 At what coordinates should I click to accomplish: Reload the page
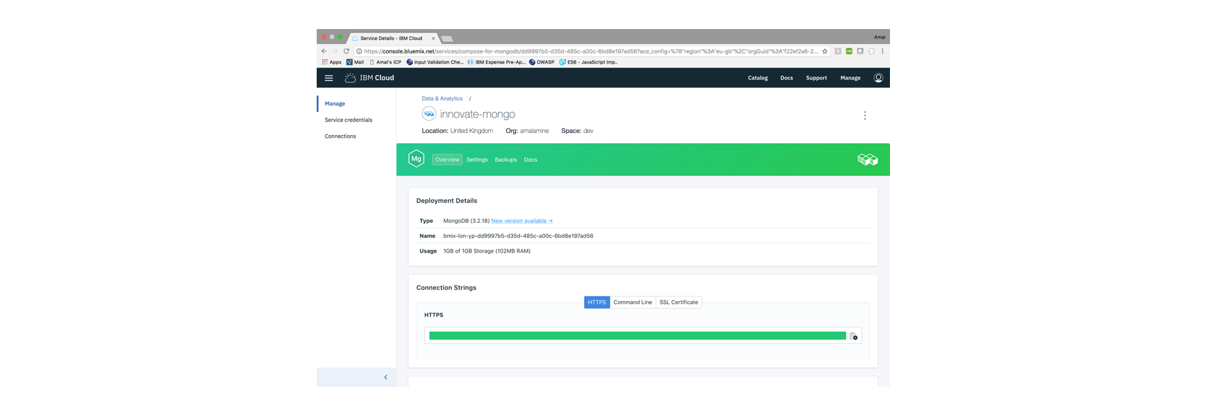[x=346, y=51]
